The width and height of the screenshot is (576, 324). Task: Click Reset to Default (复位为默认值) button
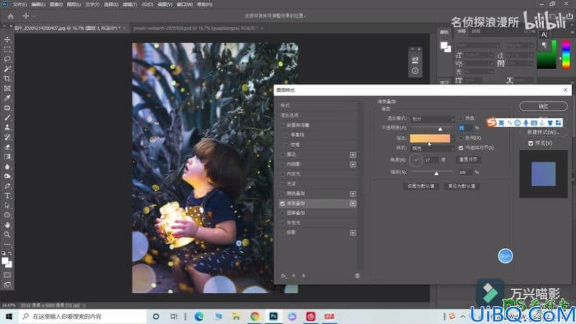(x=461, y=186)
